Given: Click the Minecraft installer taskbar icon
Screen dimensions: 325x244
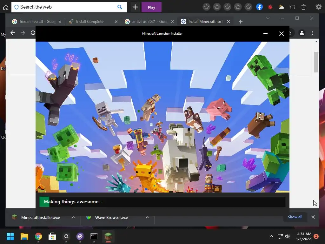Looking at the screenshot, I should [x=108, y=236].
